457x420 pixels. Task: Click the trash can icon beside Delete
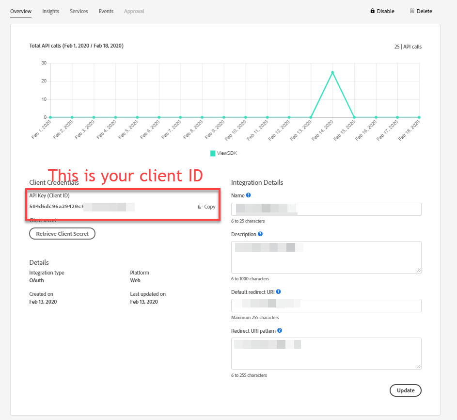coord(412,11)
